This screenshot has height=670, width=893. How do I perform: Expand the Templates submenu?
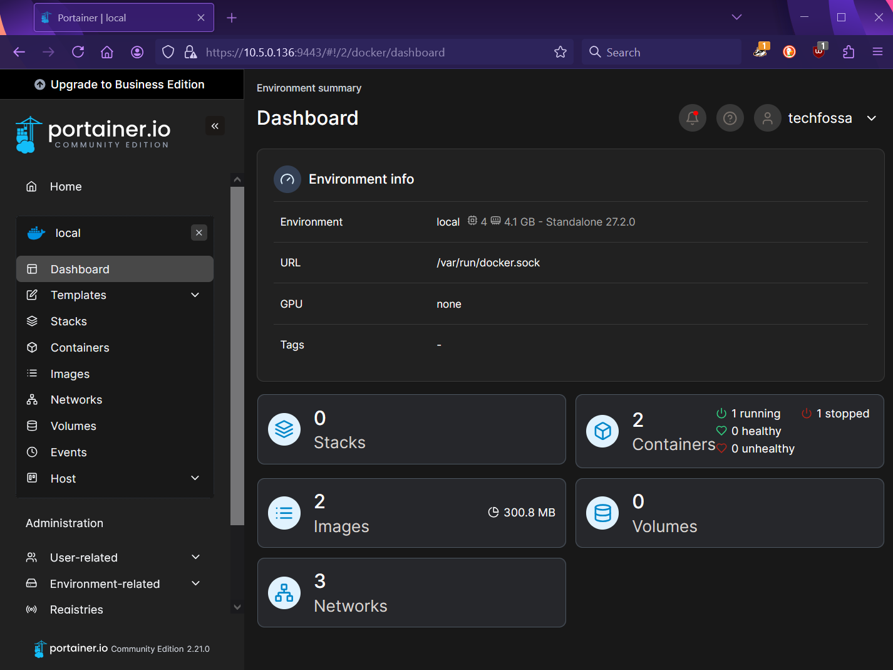(195, 295)
